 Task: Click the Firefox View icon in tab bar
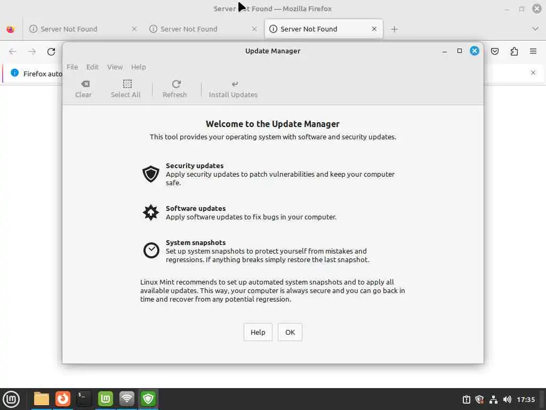click(11, 29)
